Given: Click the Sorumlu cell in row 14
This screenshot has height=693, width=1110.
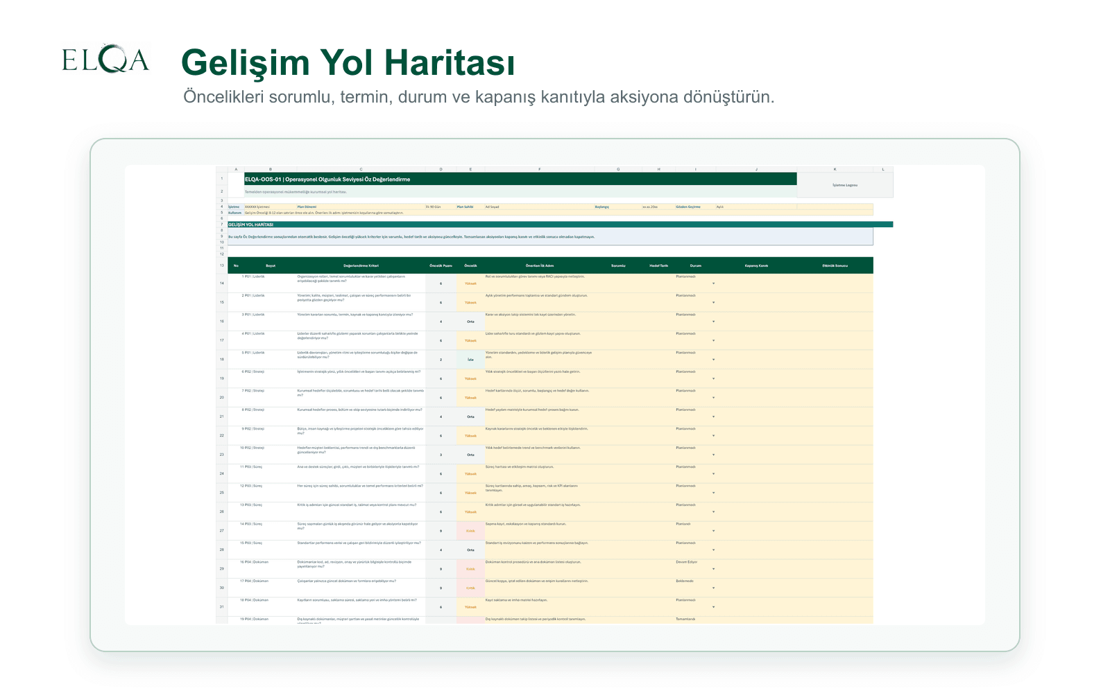Looking at the screenshot, I should click(x=618, y=283).
